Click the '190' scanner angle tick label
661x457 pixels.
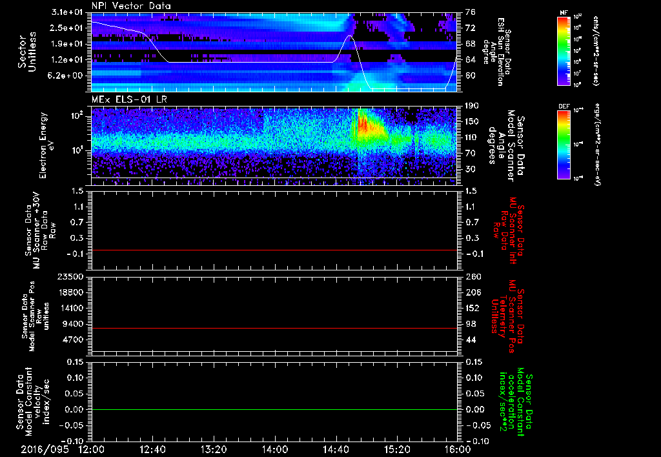pos(473,106)
